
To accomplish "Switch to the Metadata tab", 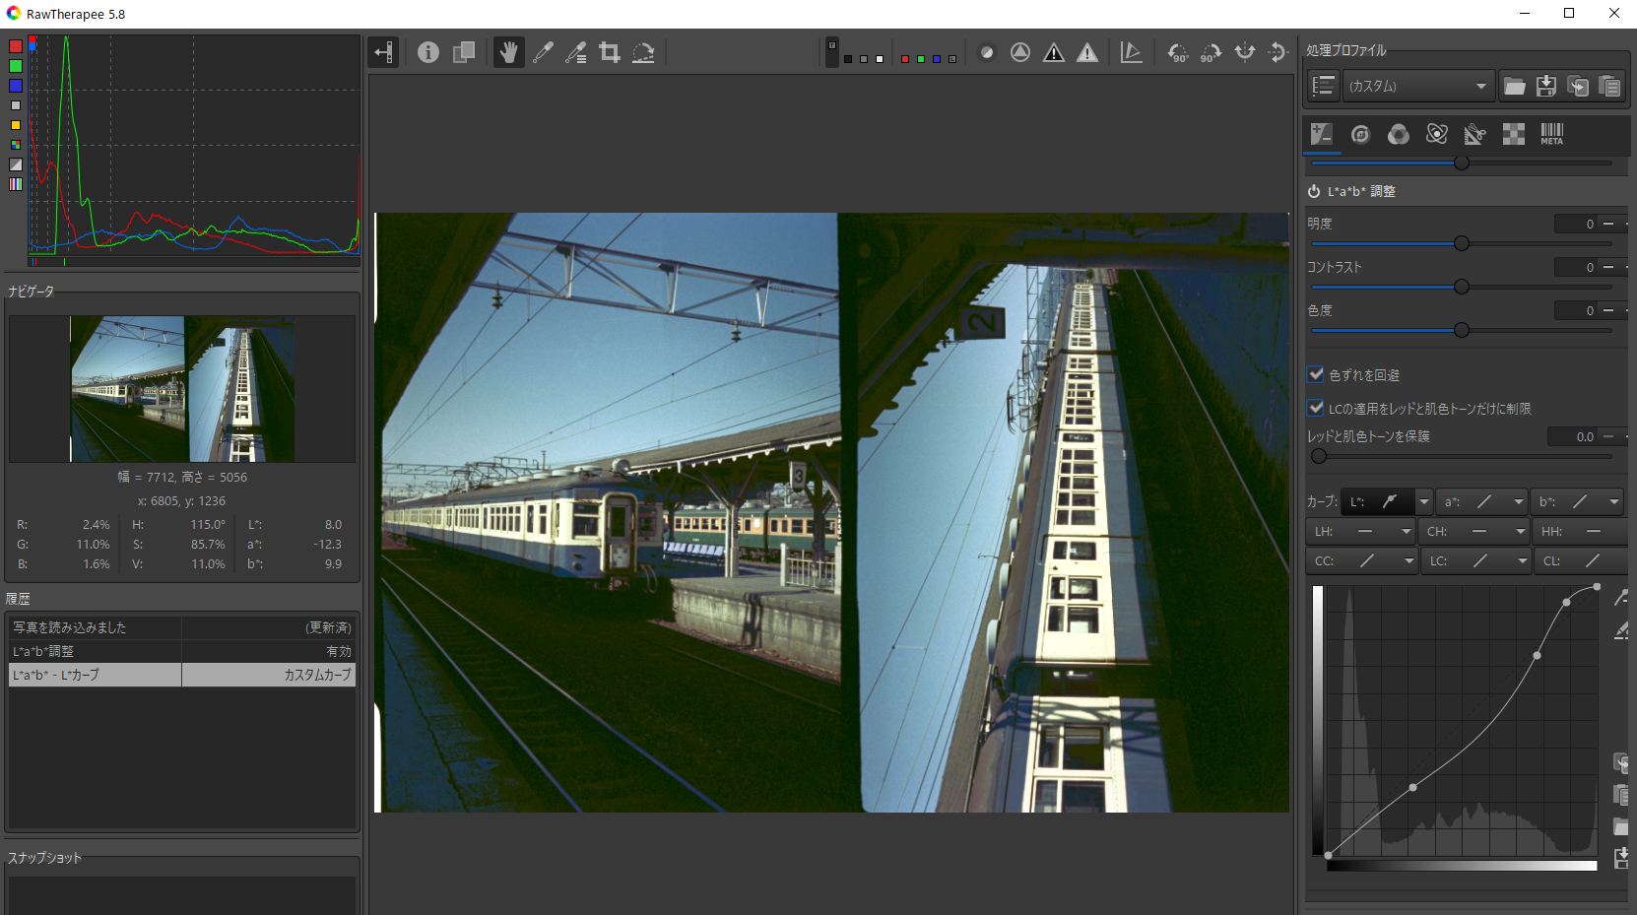I will click(1552, 134).
